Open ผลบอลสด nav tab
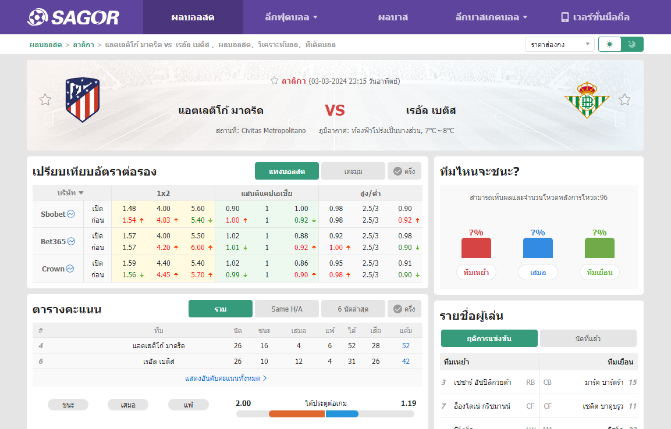The height and width of the screenshot is (429, 671). (x=193, y=17)
